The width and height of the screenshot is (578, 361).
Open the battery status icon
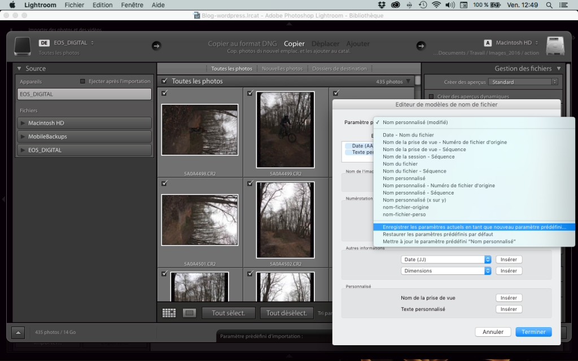[x=496, y=5]
